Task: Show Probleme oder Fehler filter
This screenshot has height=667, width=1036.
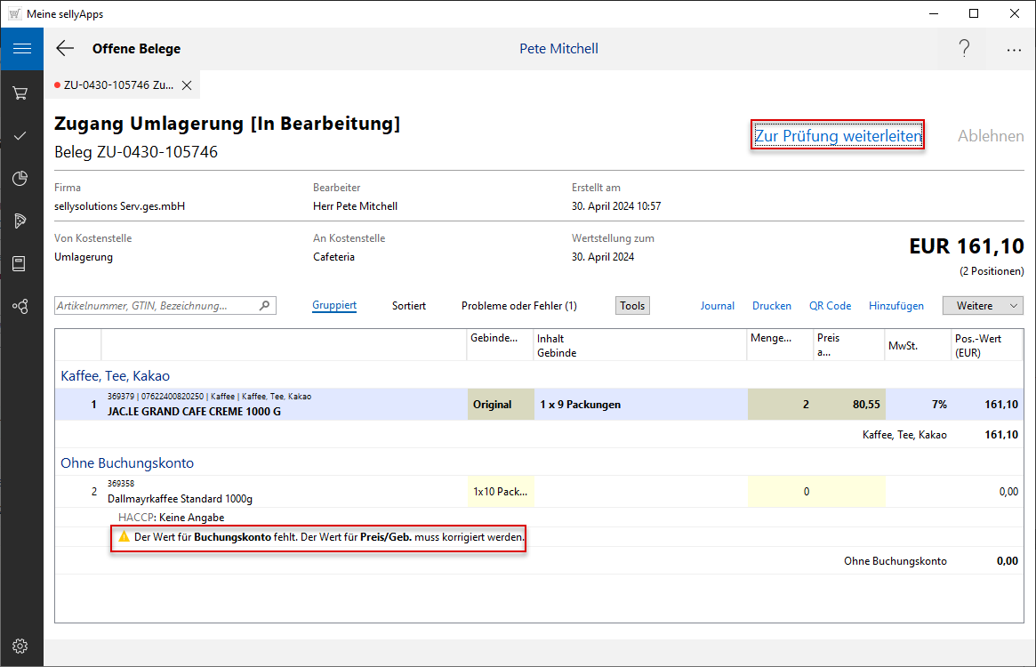Action: tap(518, 306)
